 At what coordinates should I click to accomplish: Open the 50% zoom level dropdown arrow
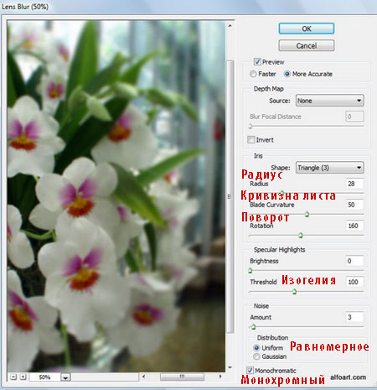click(x=65, y=377)
